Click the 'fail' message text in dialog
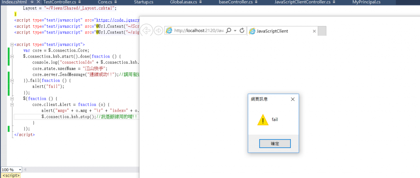 coord(275,119)
